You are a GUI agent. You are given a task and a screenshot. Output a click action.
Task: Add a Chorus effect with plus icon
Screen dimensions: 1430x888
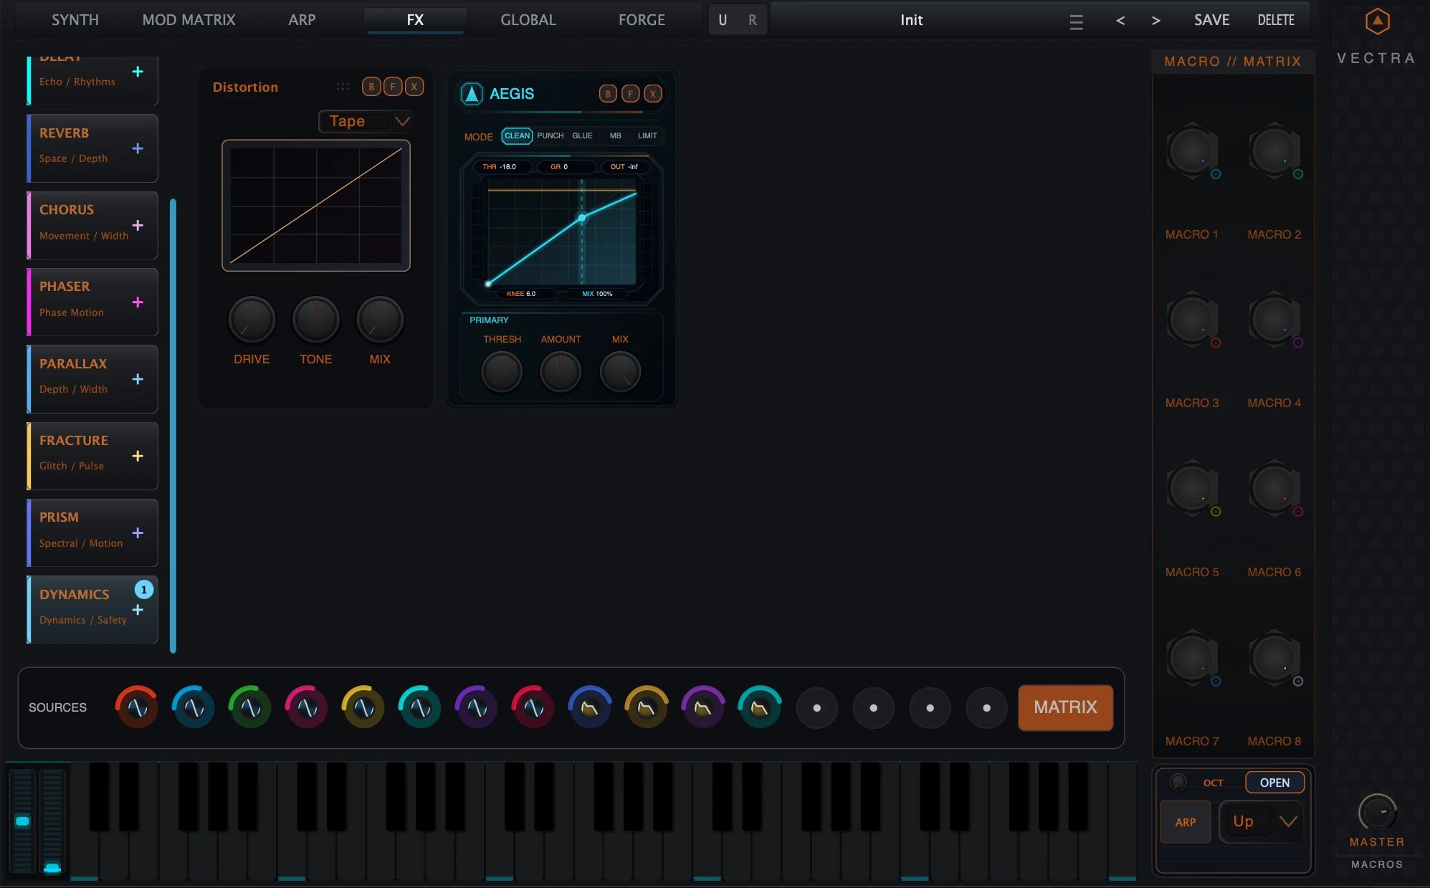pos(138,225)
